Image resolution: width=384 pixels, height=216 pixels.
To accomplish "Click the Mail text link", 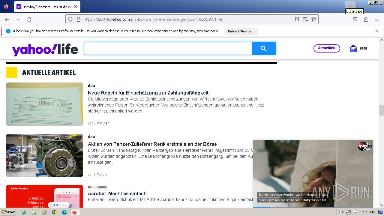I will [363, 48].
